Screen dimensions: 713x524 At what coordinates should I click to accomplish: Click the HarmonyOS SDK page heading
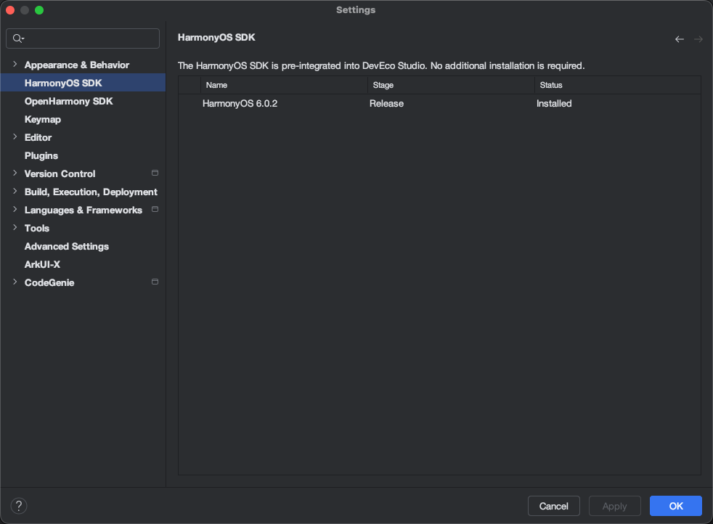(x=216, y=37)
